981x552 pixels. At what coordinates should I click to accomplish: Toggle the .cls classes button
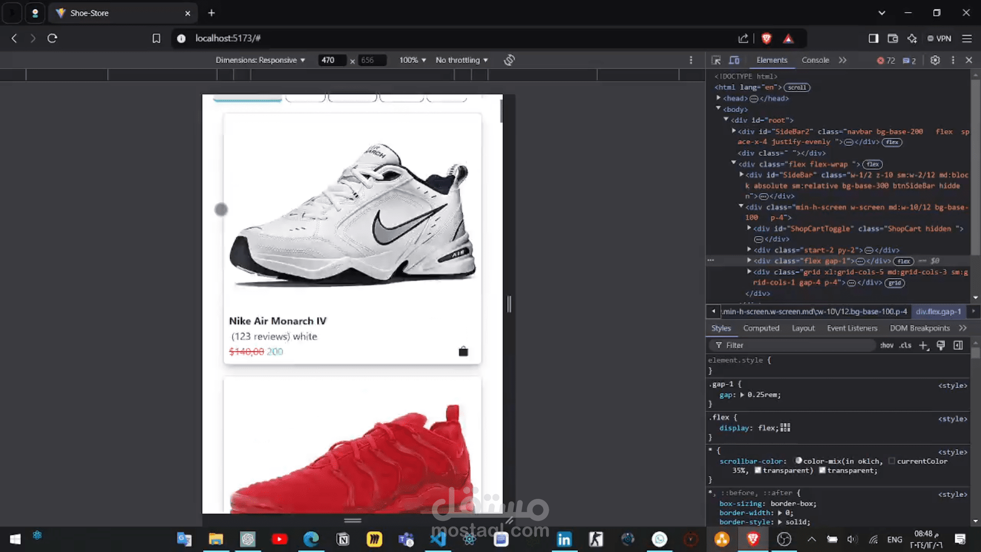click(x=905, y=346)
